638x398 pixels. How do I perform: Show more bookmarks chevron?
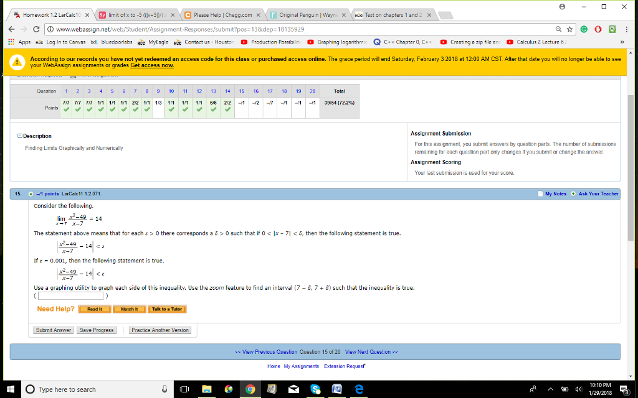click(x=622, y=42)
